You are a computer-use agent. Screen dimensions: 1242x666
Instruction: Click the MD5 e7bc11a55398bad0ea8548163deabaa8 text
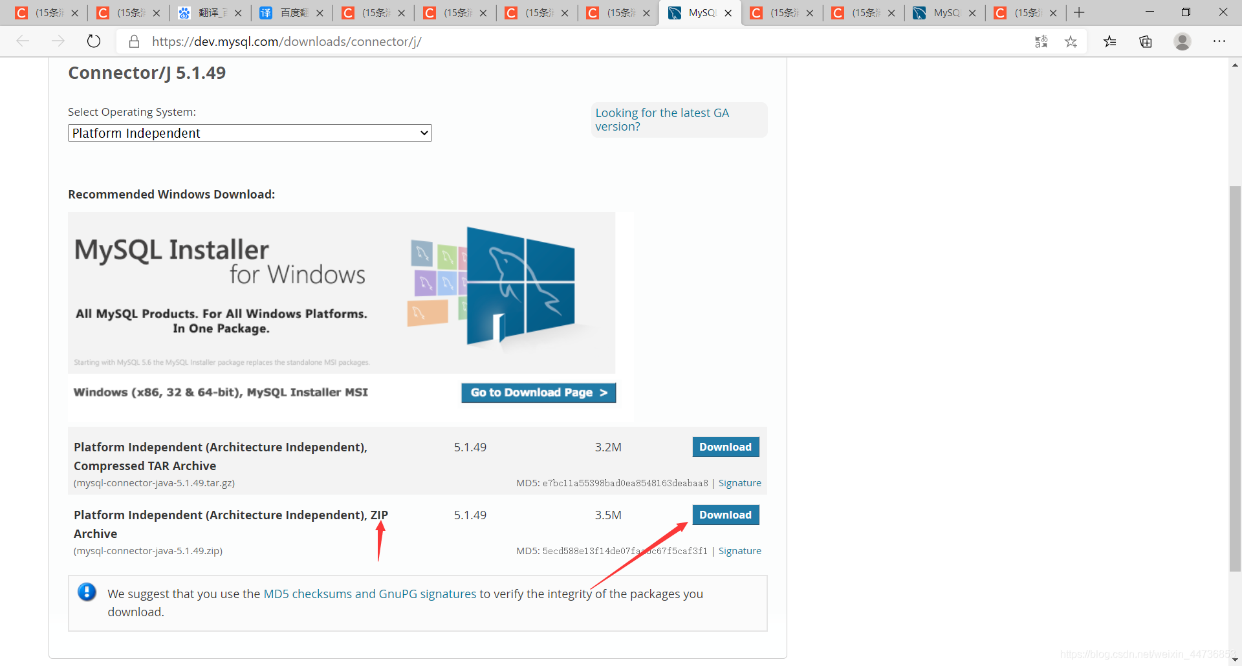(612, 483)
